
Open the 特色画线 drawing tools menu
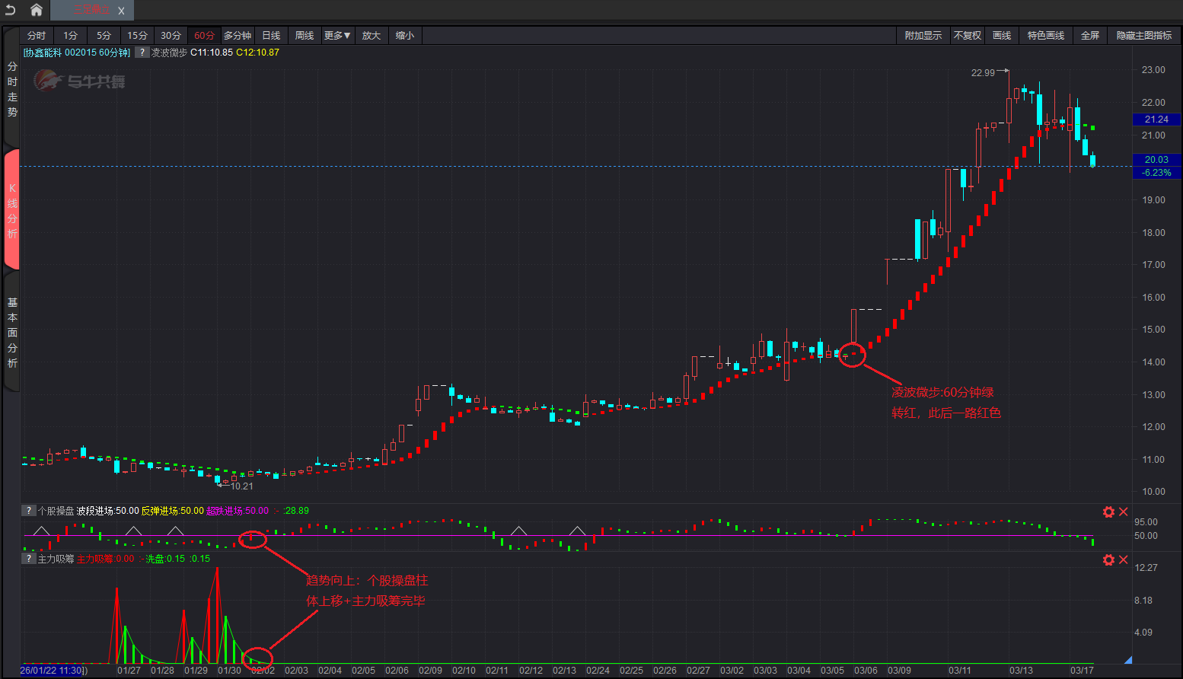(x=1045, y=36)
